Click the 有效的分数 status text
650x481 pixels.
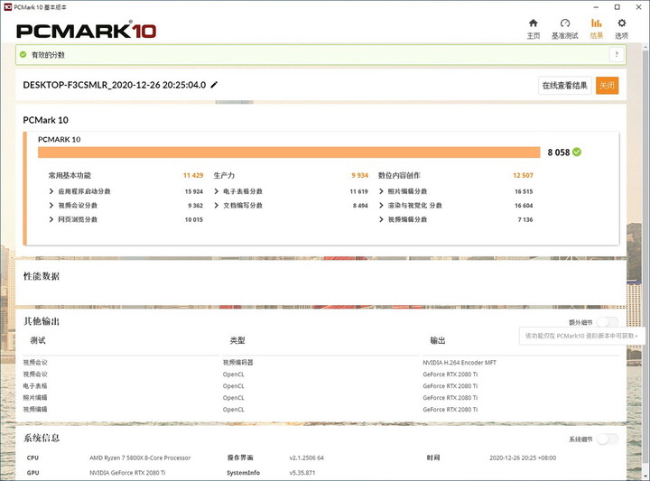(x=48, y=55)
